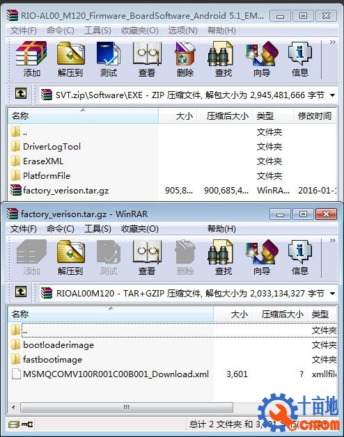Select the DriverLogTool folder icon
Screen dimensions: 344x437
pos(15,146)
